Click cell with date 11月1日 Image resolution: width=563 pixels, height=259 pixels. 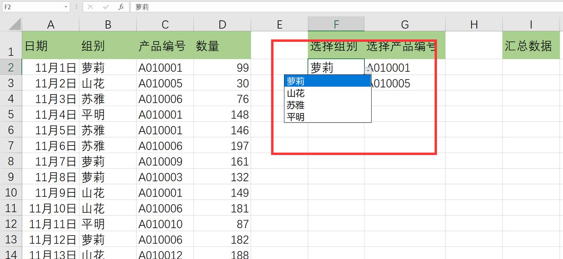[x=51, y=67]
